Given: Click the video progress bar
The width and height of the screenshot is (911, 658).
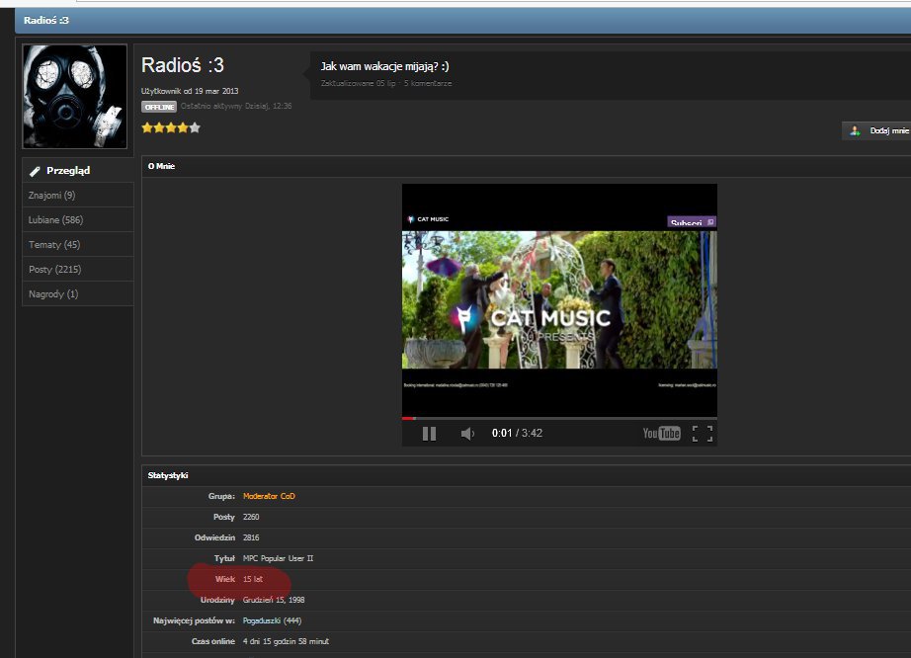Looking at the screenshot, I should pyautogui.click(x=559, y=418).
